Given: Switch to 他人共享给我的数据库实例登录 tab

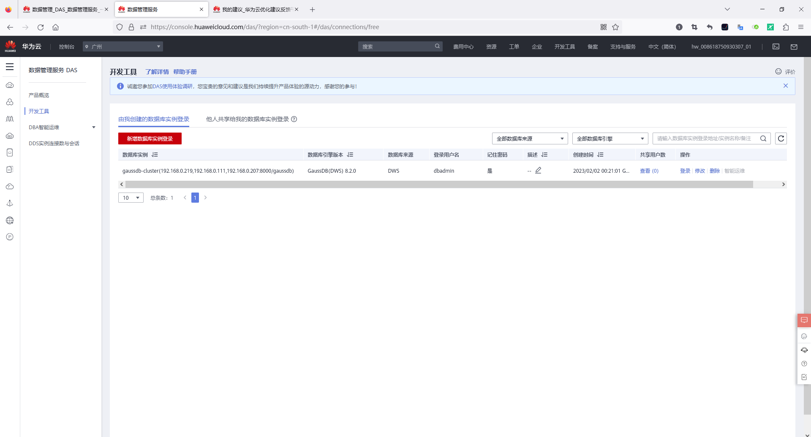Looking at the screenshot, I should pyautogui.click(x=248, y=119).
